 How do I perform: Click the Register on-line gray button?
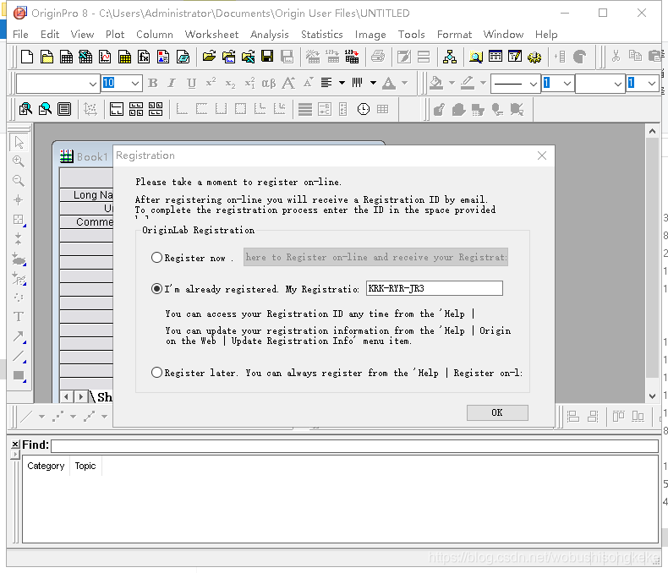click(x=375, y=257)
